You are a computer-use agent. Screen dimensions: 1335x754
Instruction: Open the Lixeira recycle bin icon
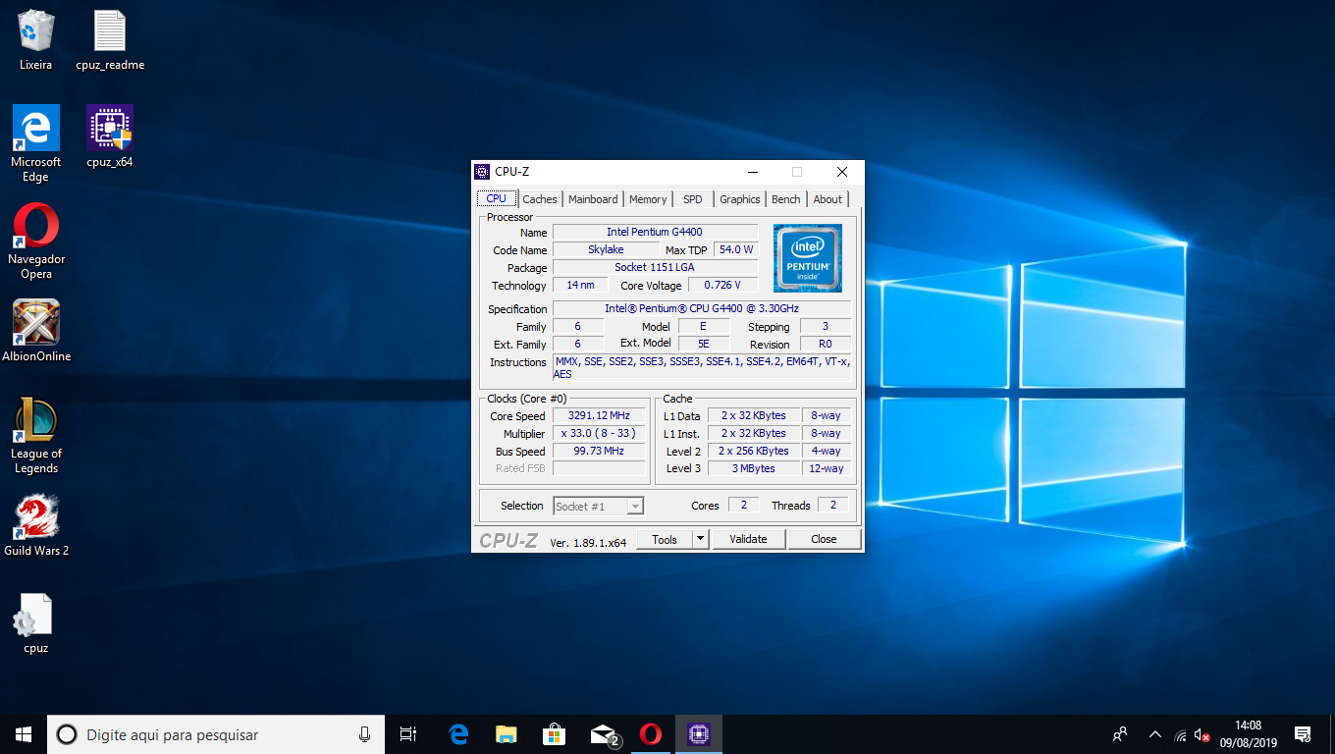pyautogui.click(x=35, y=39)
